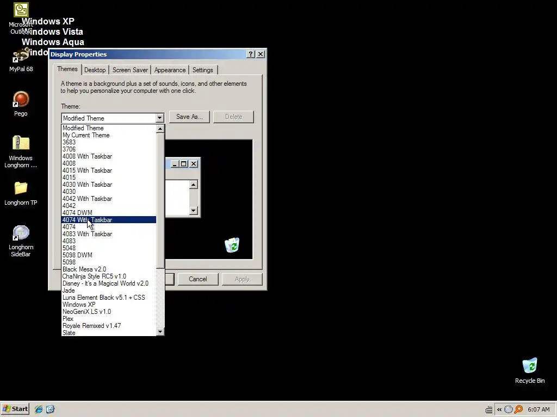Select NeoGeniX LS v1.0 theme
The image size is (557, 417).
click(109, 312)
